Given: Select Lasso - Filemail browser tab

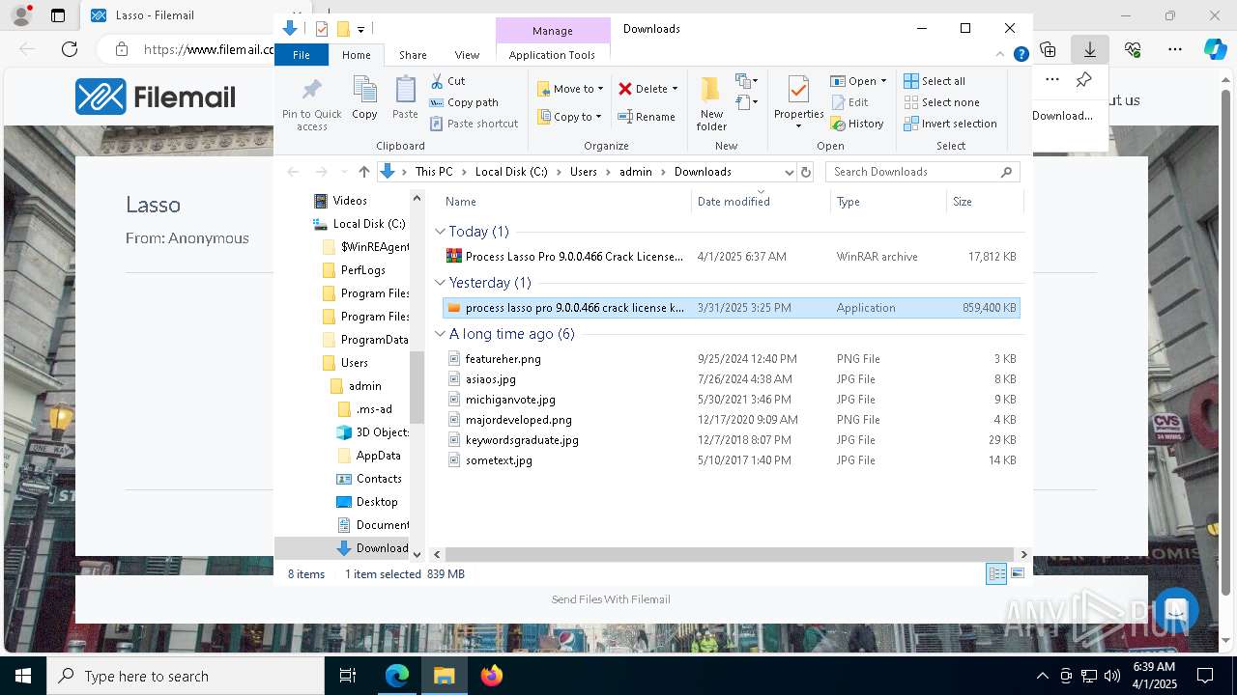Looking at the screenshot, I should click(155, 15).
